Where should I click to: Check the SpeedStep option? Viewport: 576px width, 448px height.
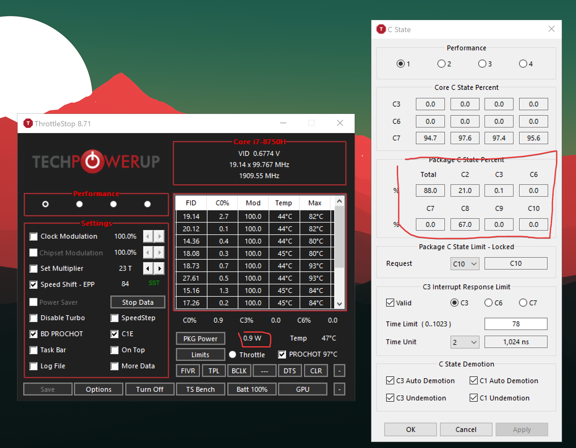click(x=114, y=318)
